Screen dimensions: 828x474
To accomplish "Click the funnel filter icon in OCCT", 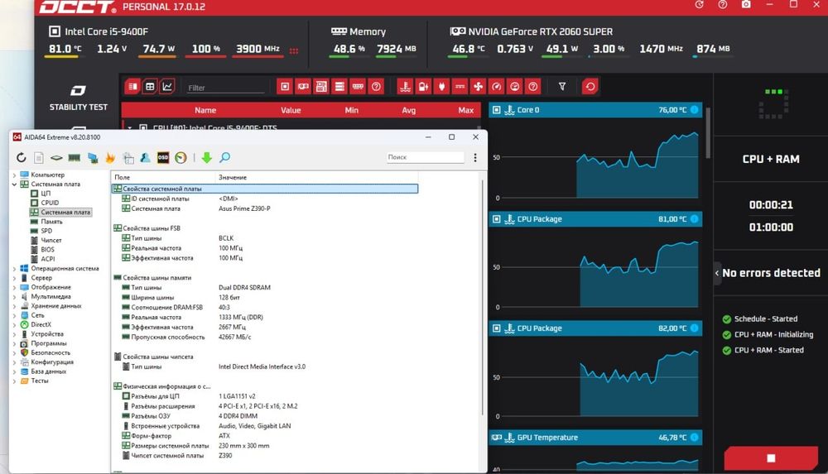I will 562,87.
